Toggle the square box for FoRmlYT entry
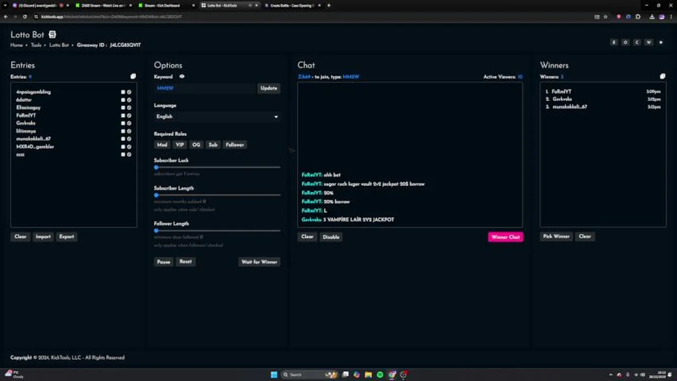Screen dimensions: 677x381 pyautogui.click(x=123, y=115)
